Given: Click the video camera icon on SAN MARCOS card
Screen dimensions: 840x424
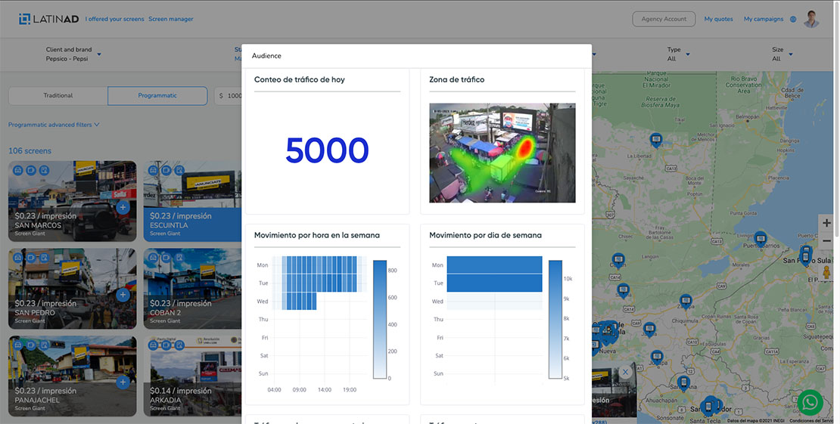Looking at the screenshot, I should [x=31, y=170].
